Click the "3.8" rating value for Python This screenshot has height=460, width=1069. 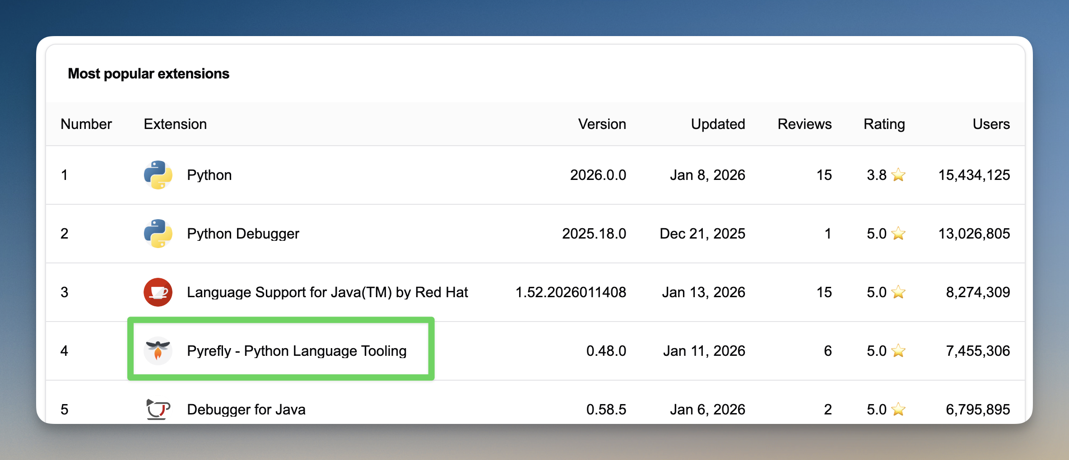tap(877, 175)
